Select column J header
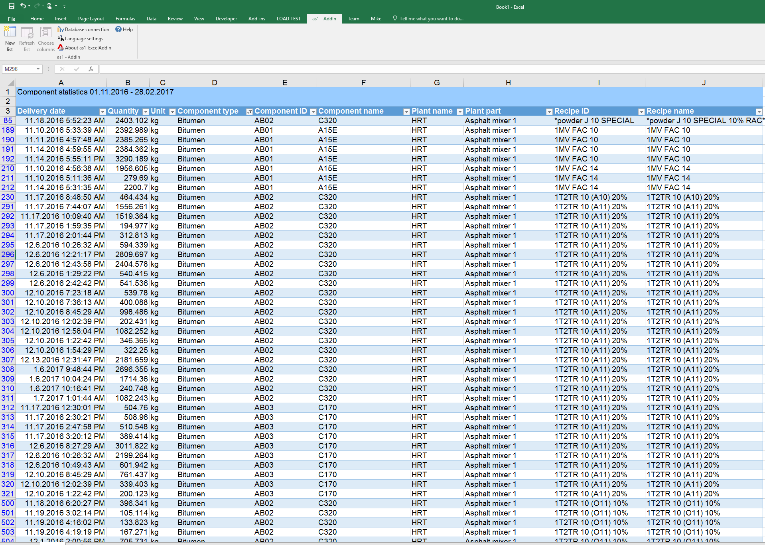 pyautogui.click(x=704, y=83)
